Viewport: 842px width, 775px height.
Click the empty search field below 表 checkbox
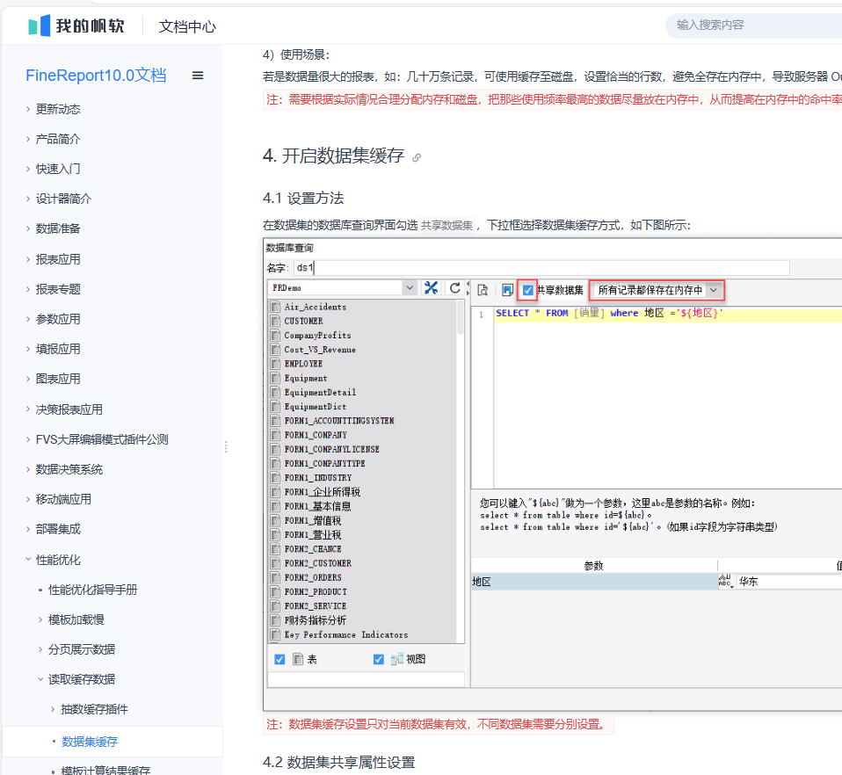point(366,679)
